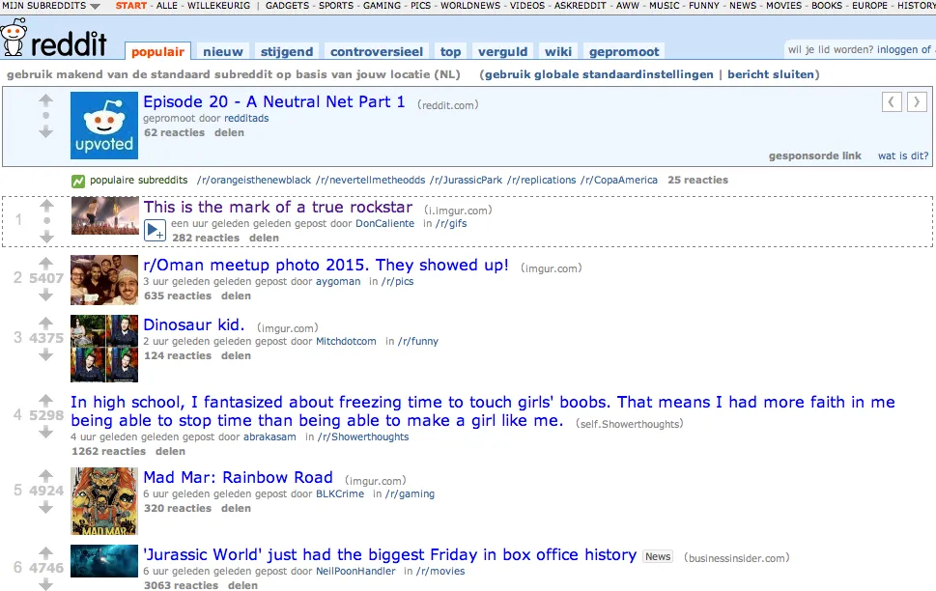Upvote the r/Oman meetup photo post
Viewport: 936px width, 591px height.
pos(46,263)
